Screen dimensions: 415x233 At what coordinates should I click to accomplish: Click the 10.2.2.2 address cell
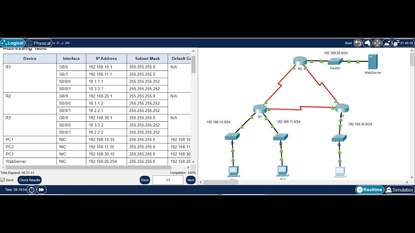coord(106,132)
